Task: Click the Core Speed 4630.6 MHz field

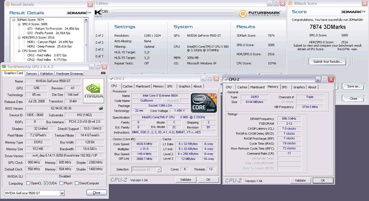Action: tap(144, 144)
